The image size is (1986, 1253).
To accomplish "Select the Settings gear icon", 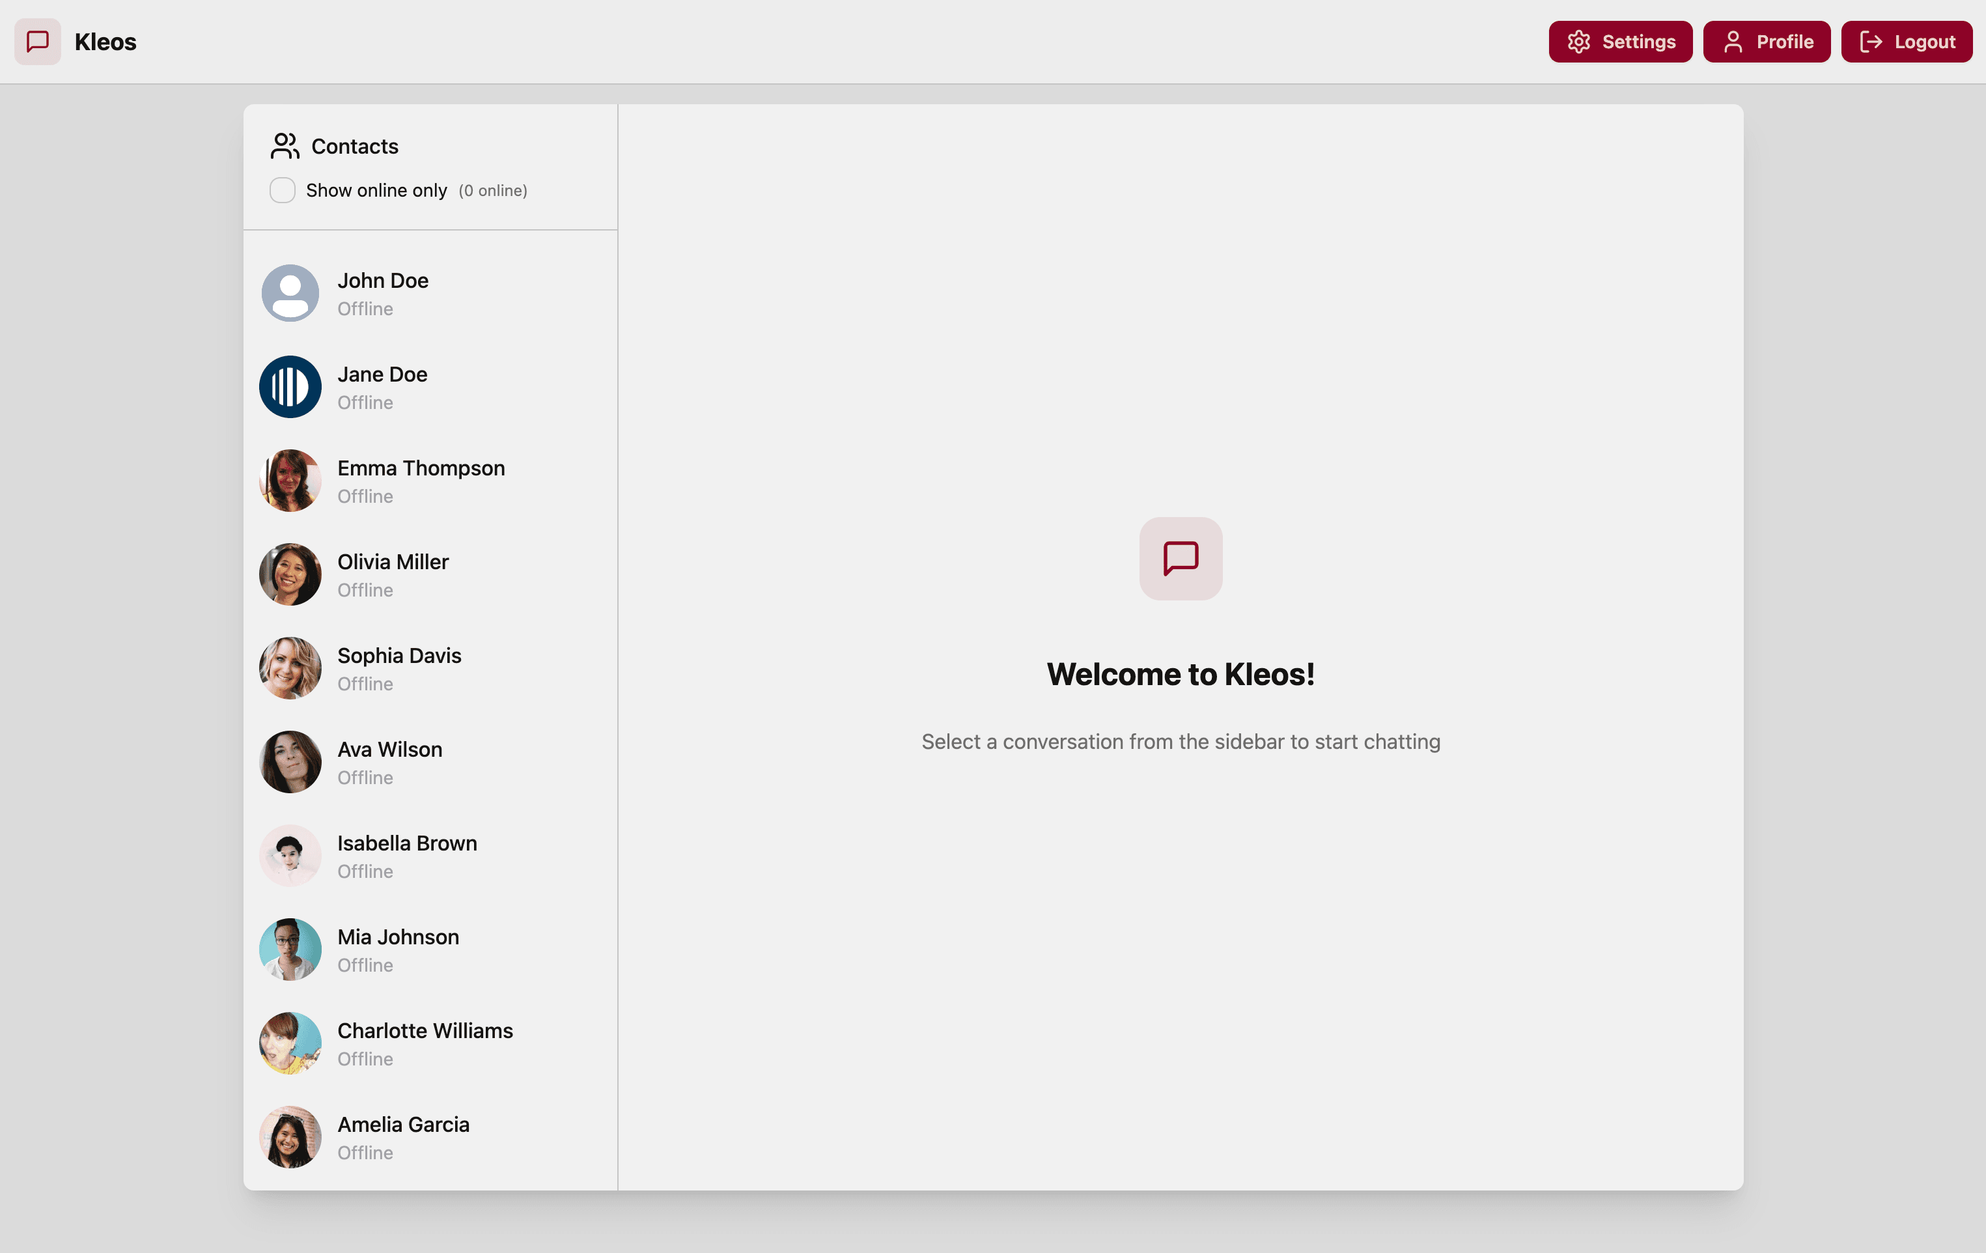I will pos(1580,41).
